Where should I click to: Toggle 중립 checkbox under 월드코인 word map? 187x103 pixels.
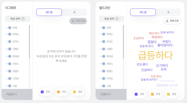click(168, 94)
